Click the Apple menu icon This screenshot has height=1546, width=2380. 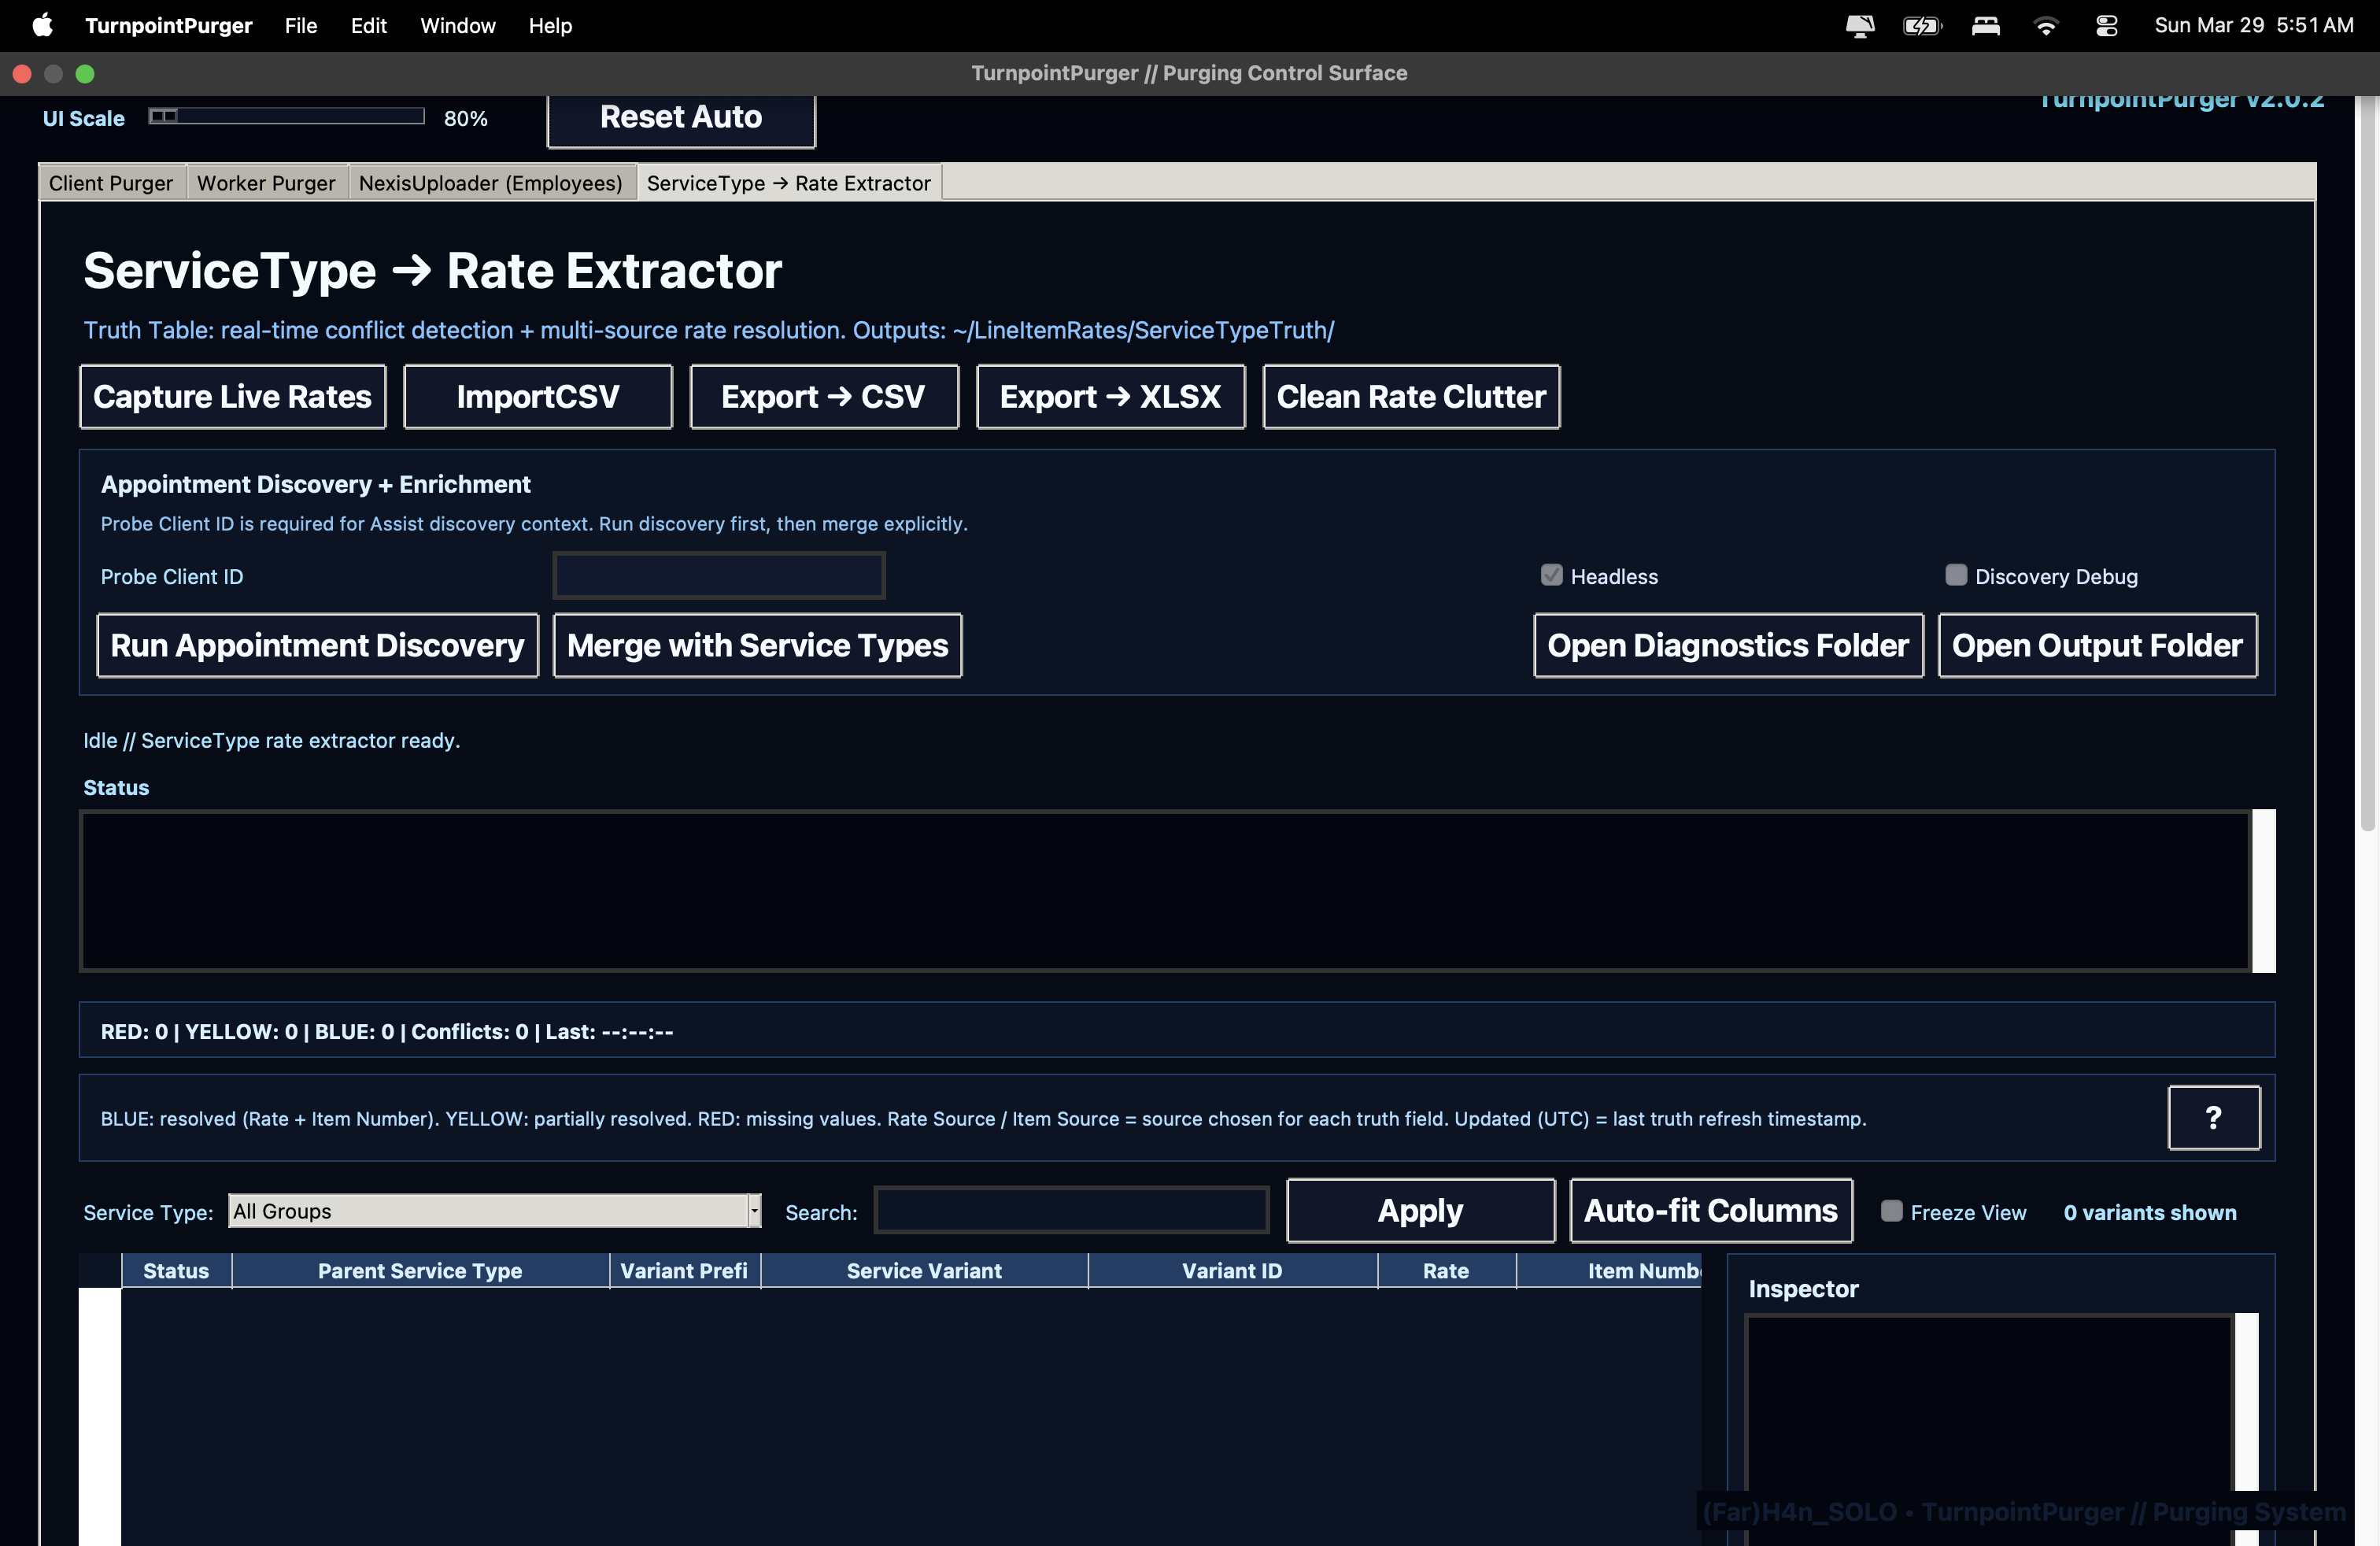click(x=42, y=25)
